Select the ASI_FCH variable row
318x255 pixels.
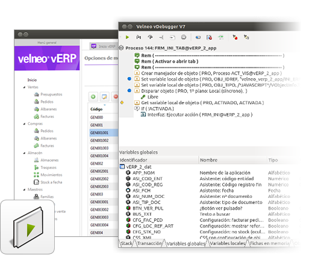[x=209, y=191]
